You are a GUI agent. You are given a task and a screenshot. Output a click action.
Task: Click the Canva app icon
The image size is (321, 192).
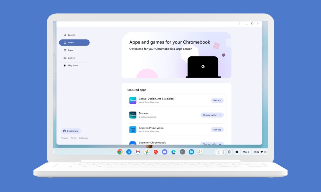coord(133,100)
